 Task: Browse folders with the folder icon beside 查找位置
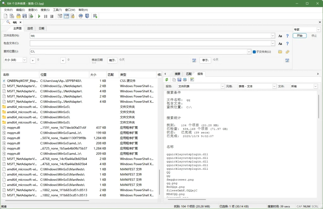[280, 52]
